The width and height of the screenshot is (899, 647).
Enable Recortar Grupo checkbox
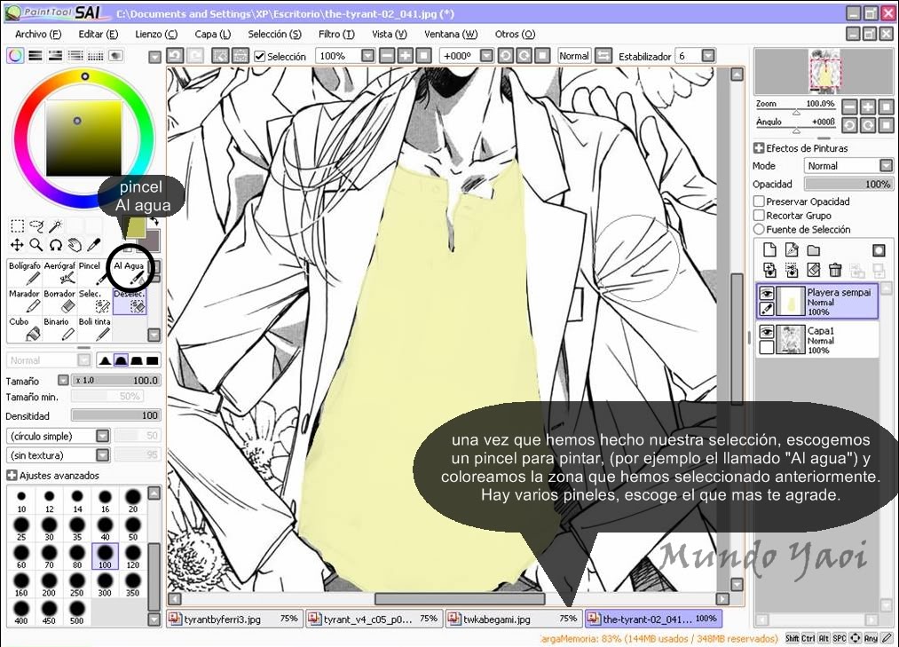pyautogui.click(x=759, y=216)
